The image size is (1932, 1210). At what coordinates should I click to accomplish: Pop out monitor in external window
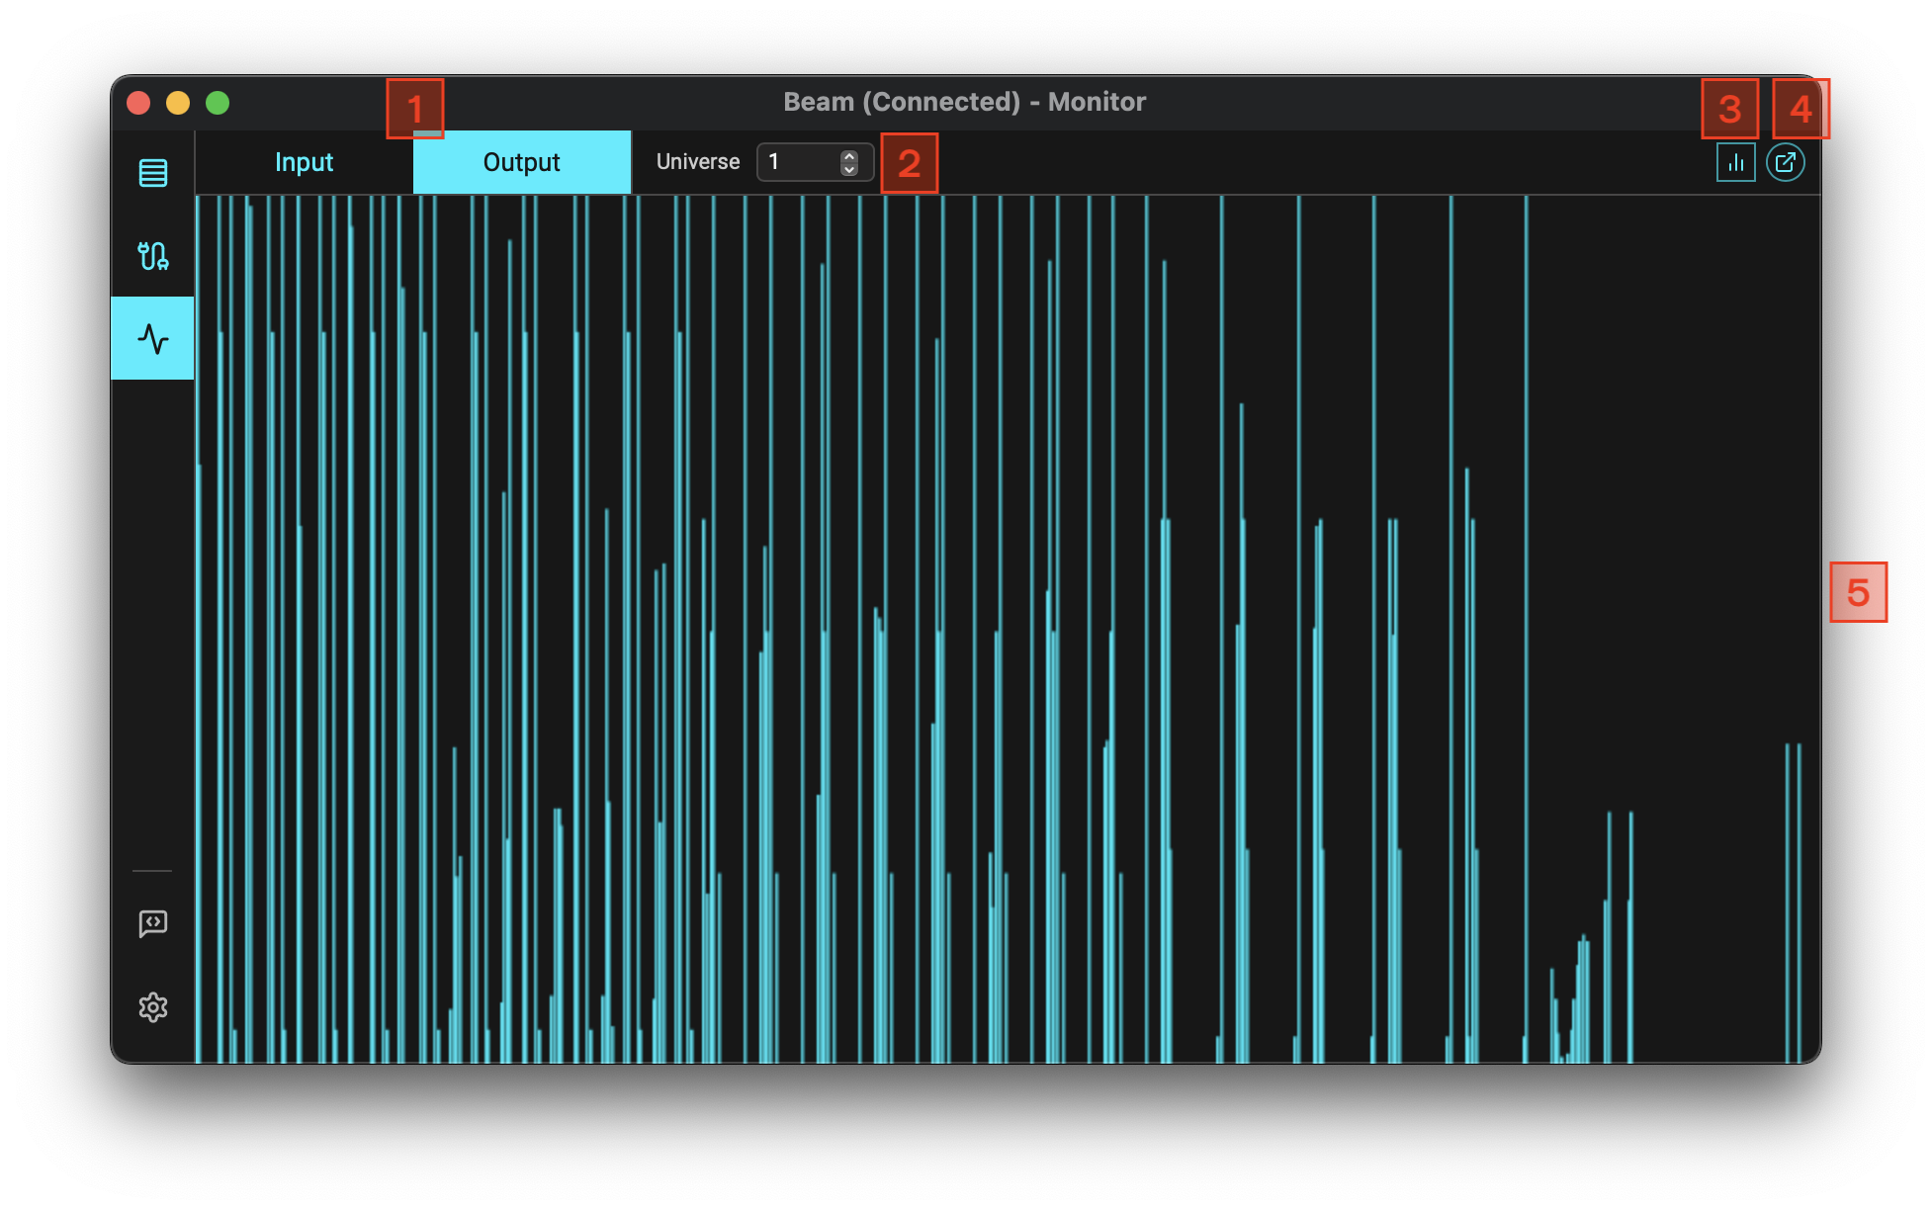[x=1786, y=163]
